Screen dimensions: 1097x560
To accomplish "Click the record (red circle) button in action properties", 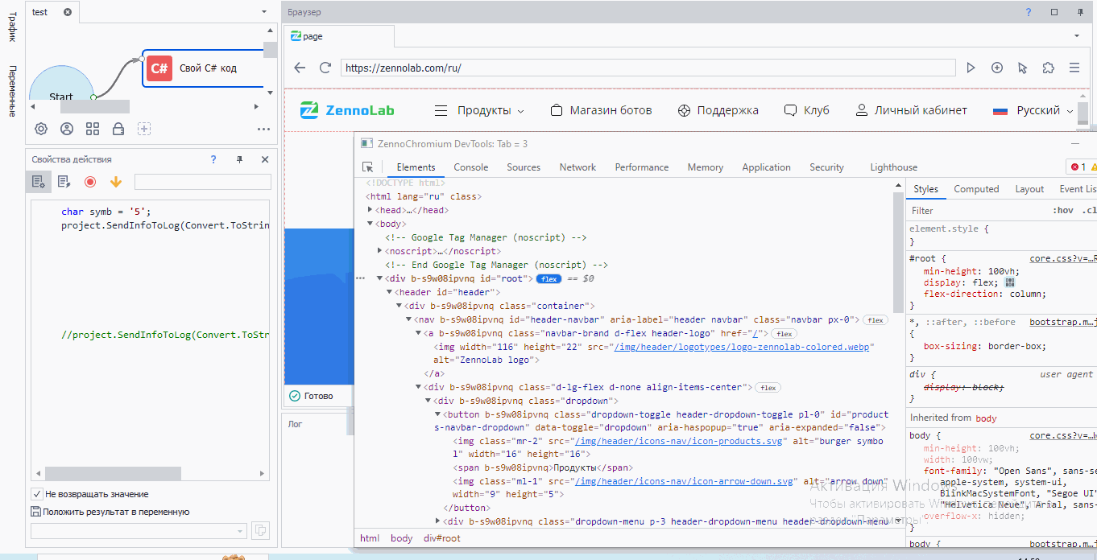I will click(90, 183).
